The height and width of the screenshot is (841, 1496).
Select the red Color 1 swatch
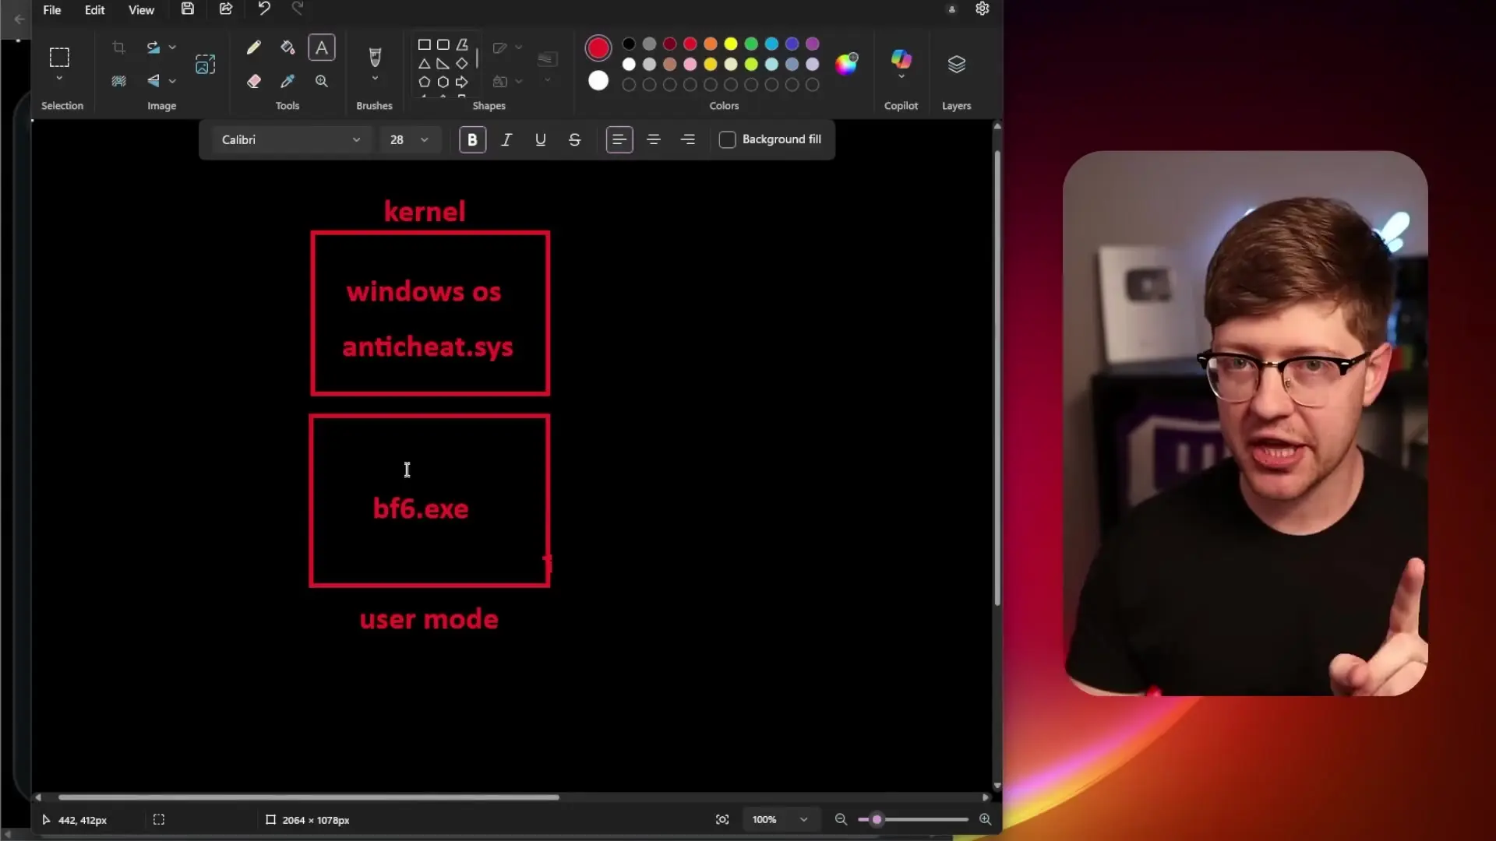[x=598, y=48]
